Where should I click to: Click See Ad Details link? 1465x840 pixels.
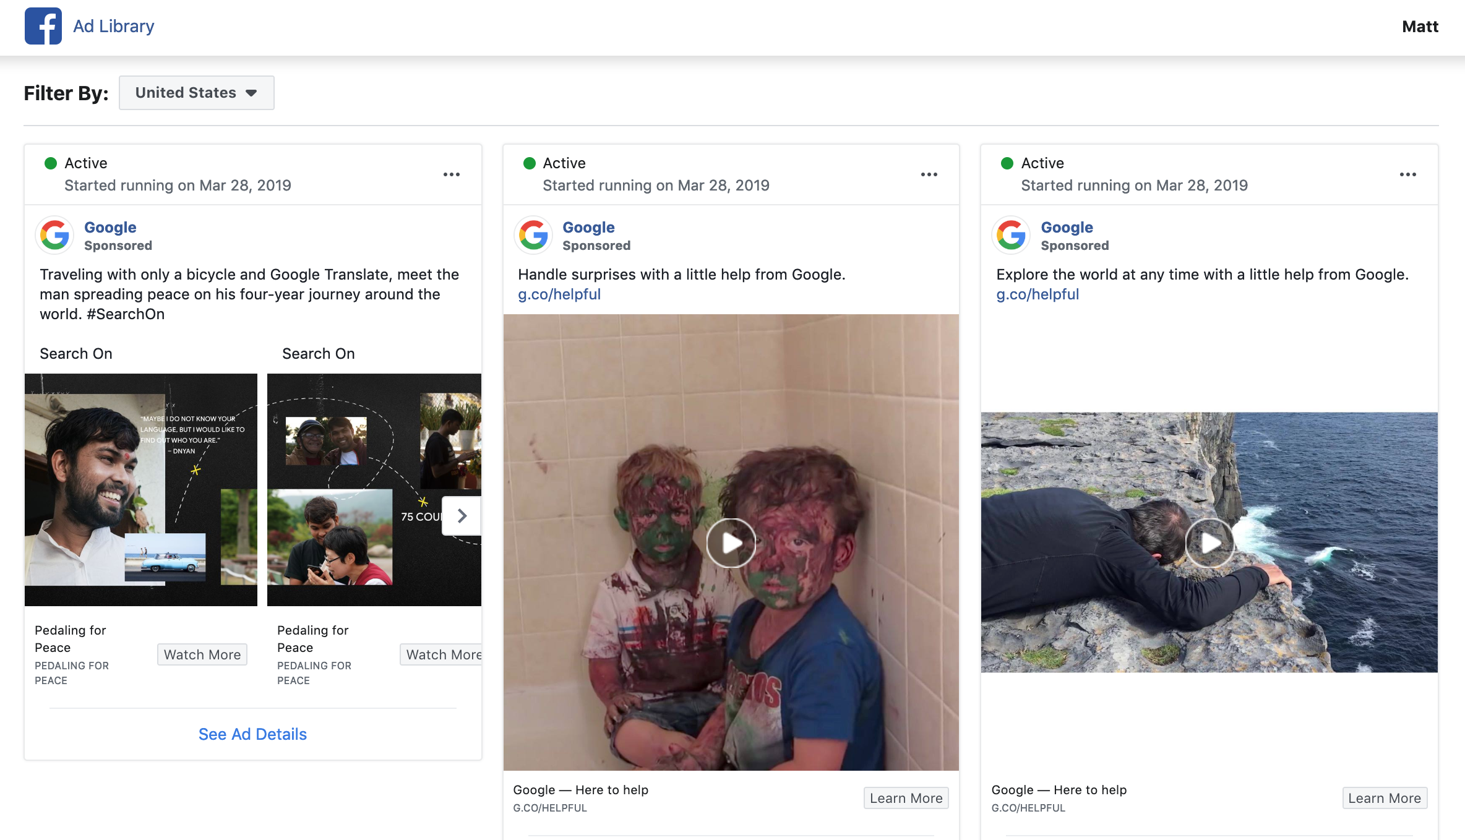(x=252, y=734)
